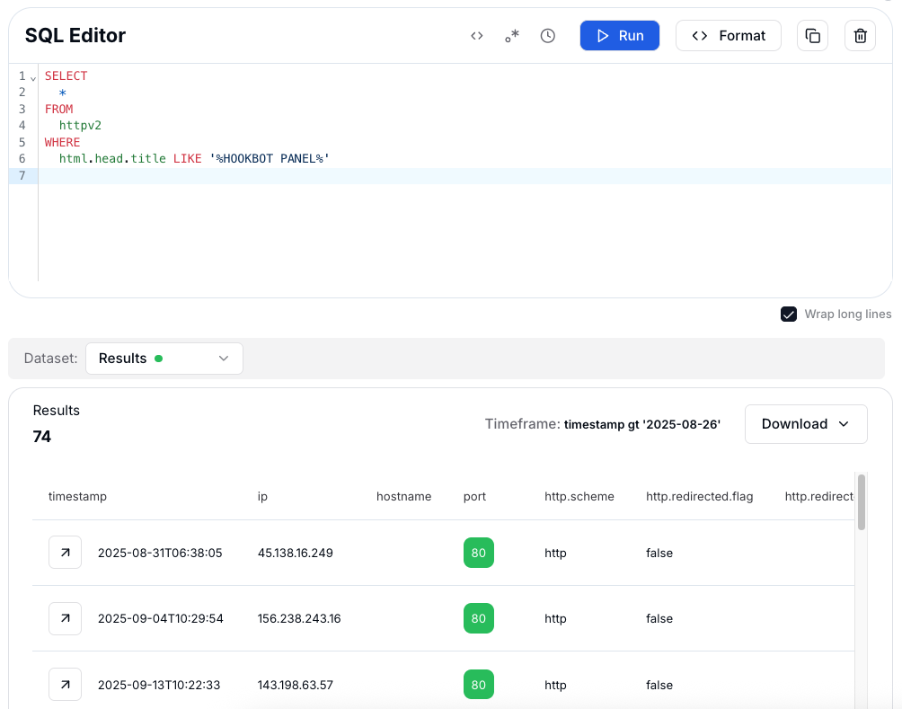Click the httpv2 table name in editor

pos(80,126)
